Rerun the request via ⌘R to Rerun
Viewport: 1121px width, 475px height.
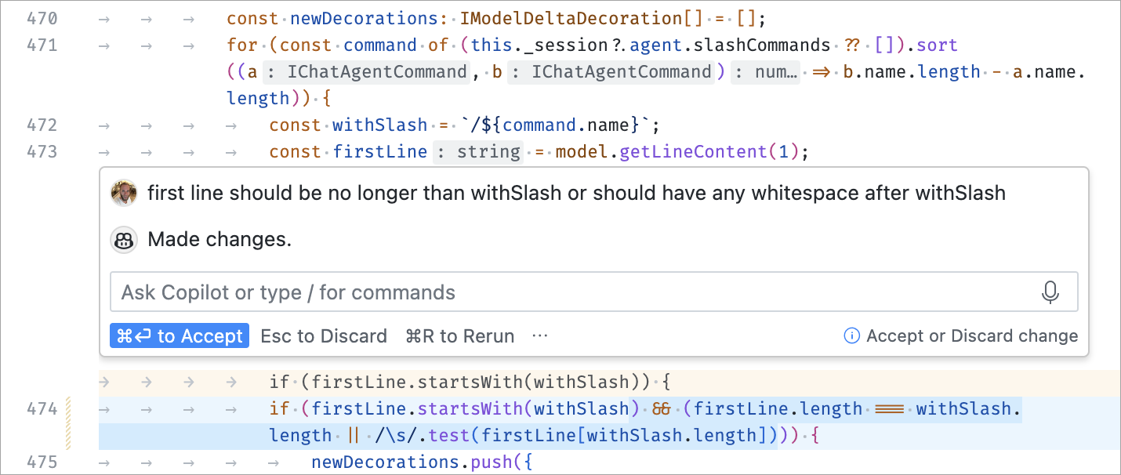(x=459, y=335)
